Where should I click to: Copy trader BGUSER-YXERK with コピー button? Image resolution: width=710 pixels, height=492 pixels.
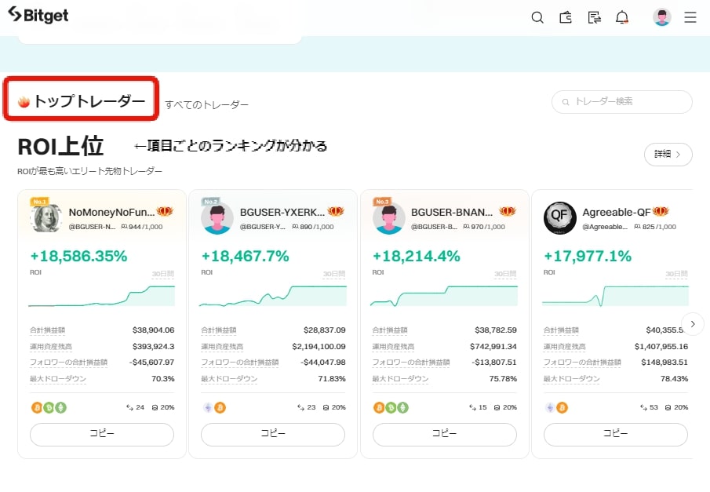[x=273, y=434]
